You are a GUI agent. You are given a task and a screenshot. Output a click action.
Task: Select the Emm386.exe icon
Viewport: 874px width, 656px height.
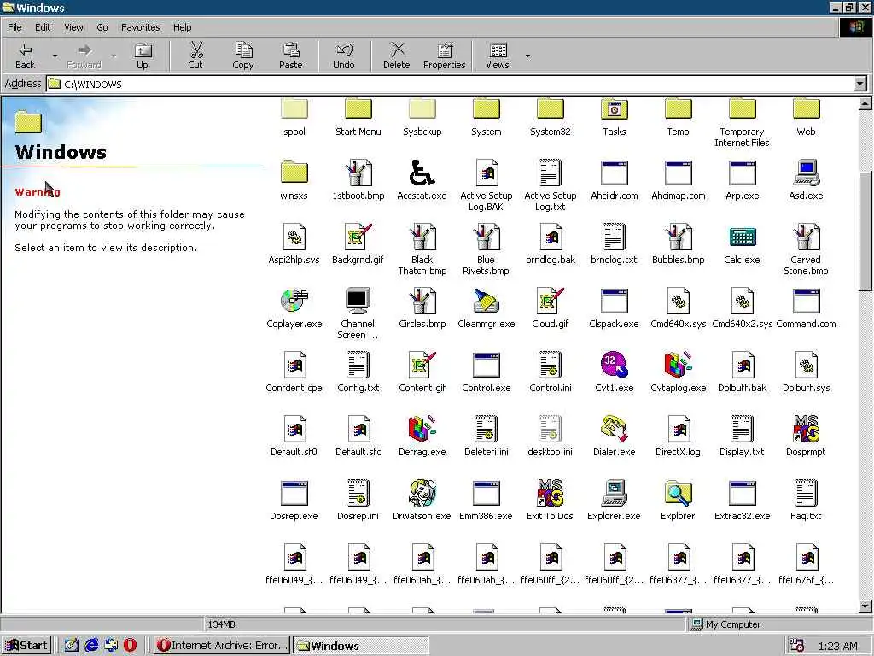pos(486,493)
